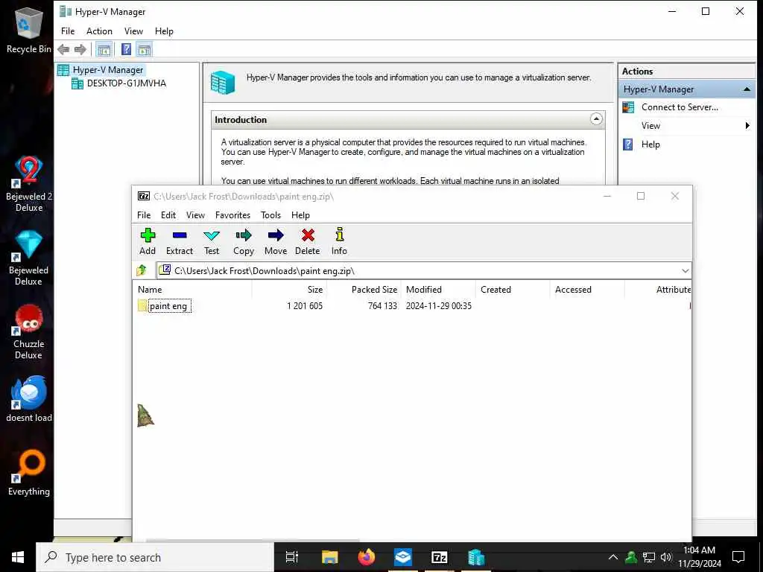The width and height of the screenshot is (763, 572).
Task: Click the Hyper-V Manager taskbar icon
Action: [476, 557]
